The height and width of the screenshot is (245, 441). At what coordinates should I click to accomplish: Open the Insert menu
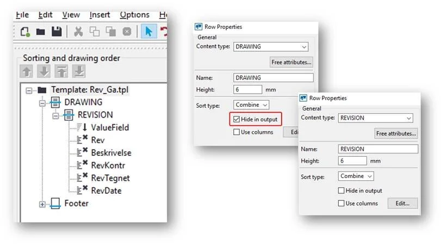100,15
